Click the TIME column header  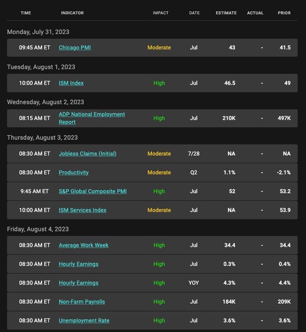[26, 13]
